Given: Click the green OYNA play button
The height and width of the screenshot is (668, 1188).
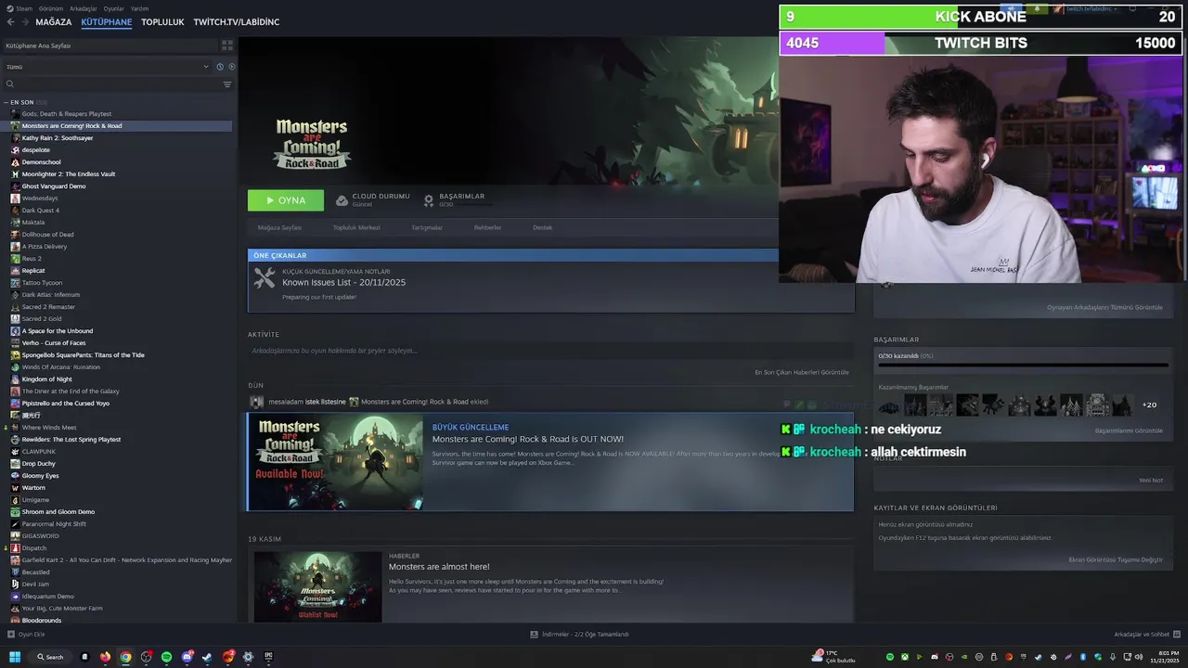Looking at the screenshot, I should tap(286, 200).
